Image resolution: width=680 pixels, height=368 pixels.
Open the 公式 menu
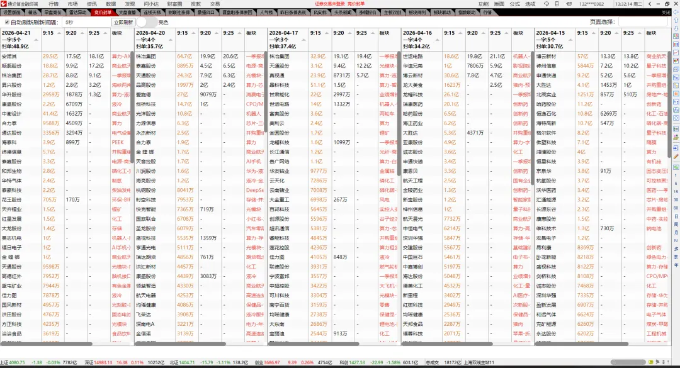tap(515, 4)
